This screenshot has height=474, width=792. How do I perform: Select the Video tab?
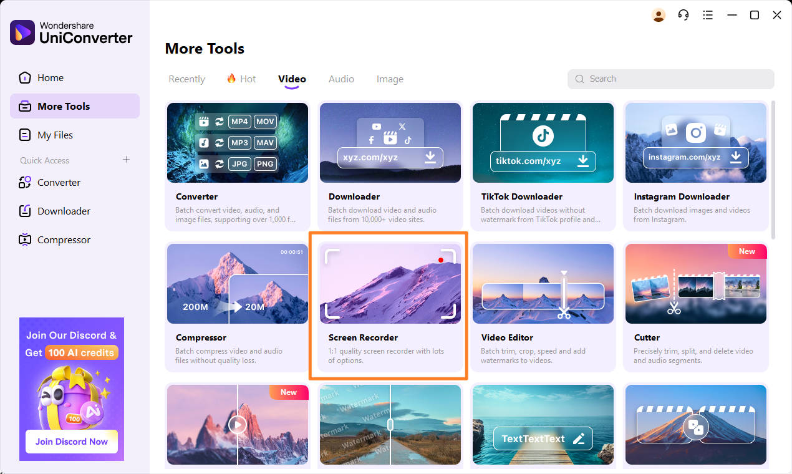pos(292,79)
